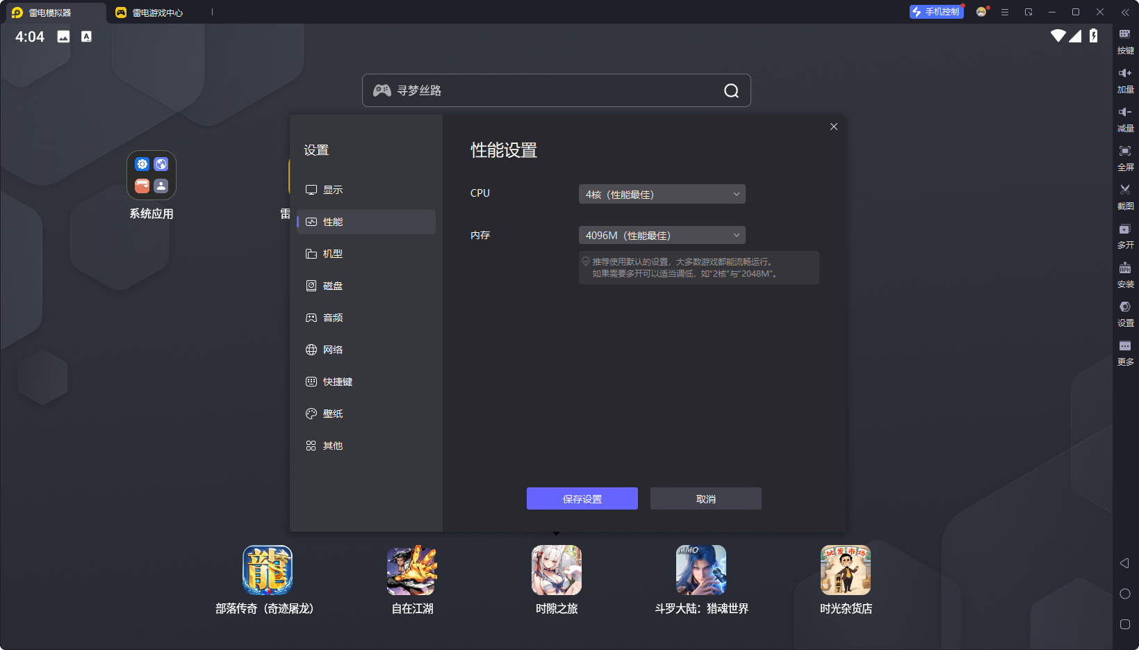Screen dimensions: 1139x650
Task: Click the 保存设置 button
Action: coord(582,498)
